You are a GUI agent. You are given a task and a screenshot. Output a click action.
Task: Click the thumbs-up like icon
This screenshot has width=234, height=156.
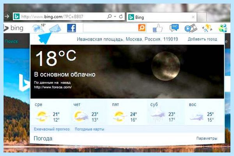click(x=158, y=28)
